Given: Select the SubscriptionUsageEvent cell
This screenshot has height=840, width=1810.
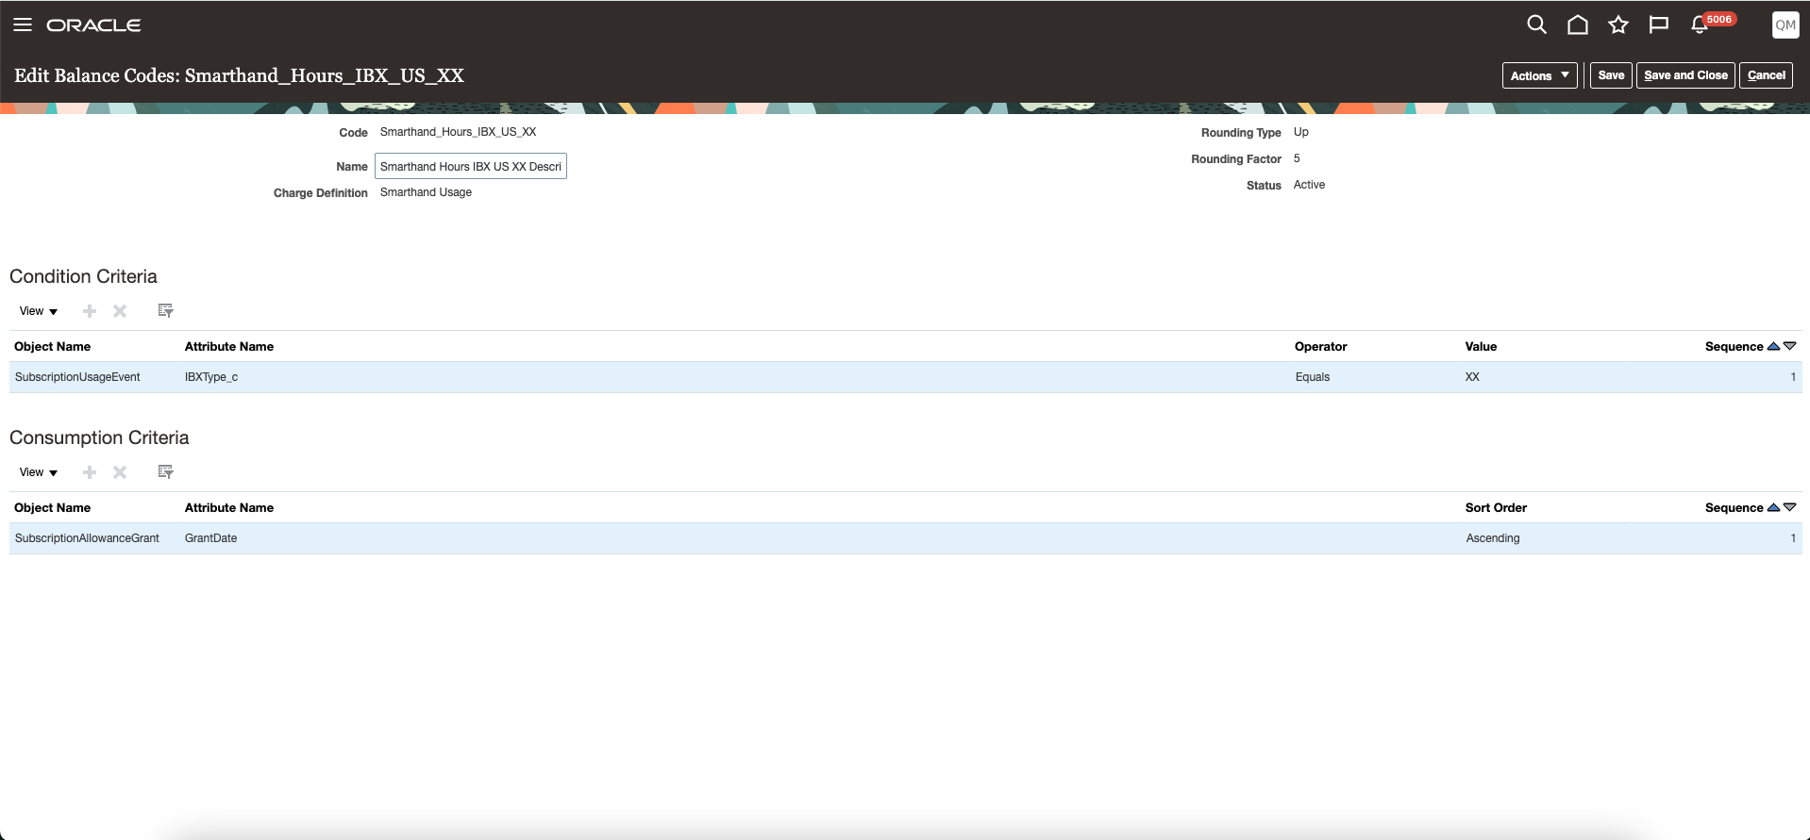Looking at the screenshot, I should point(77,377).
